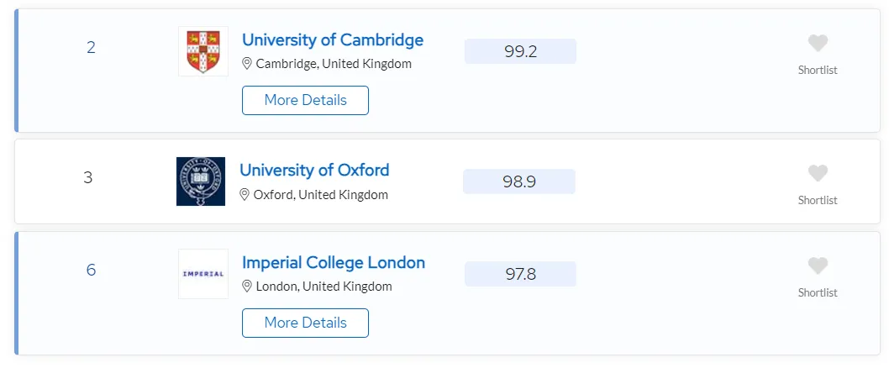Open the University of Oxford link

click(314, 170)
